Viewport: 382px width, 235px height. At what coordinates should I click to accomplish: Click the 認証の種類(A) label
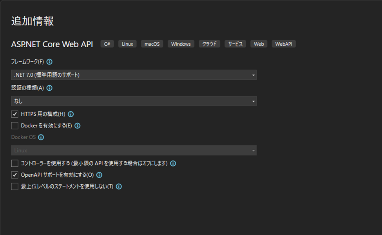tap(27, 88)
